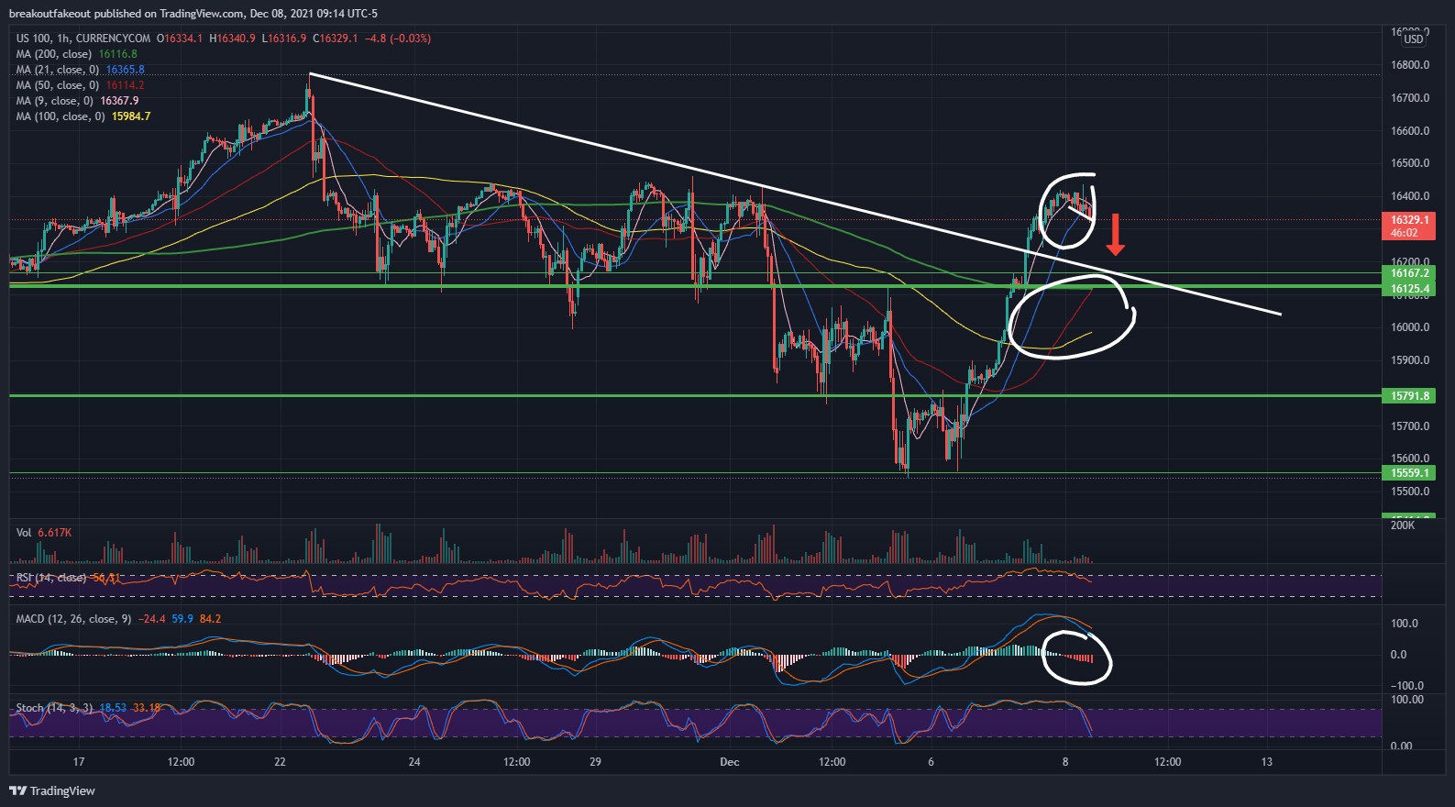1455x807 pixels.
Task: Click the Dec month label on time axis
Action: 730,762
